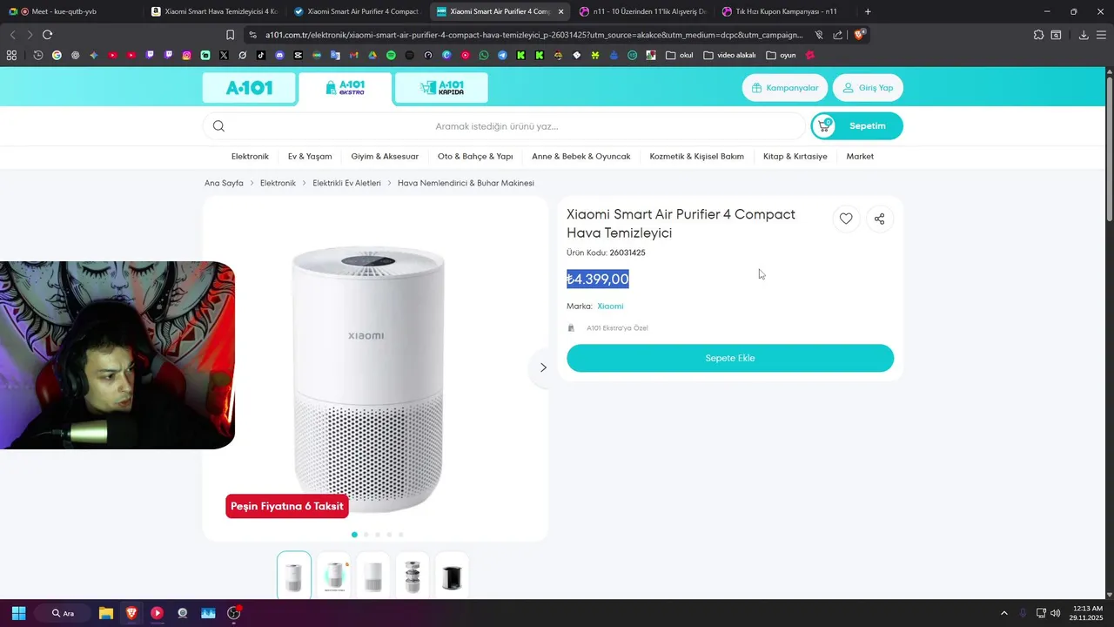Open Hava Nemlendirici & Buhar Makinesi breadcrumb

coord(466,184)
